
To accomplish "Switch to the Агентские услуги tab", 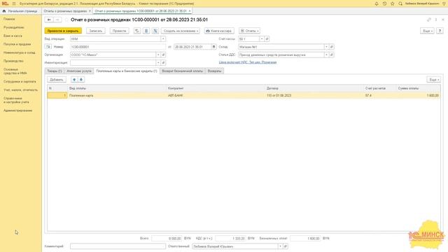I will 79,71.
